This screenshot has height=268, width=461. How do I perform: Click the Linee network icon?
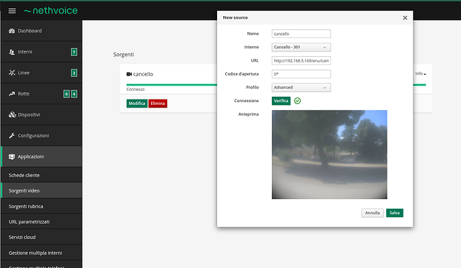tap(12, 73)
